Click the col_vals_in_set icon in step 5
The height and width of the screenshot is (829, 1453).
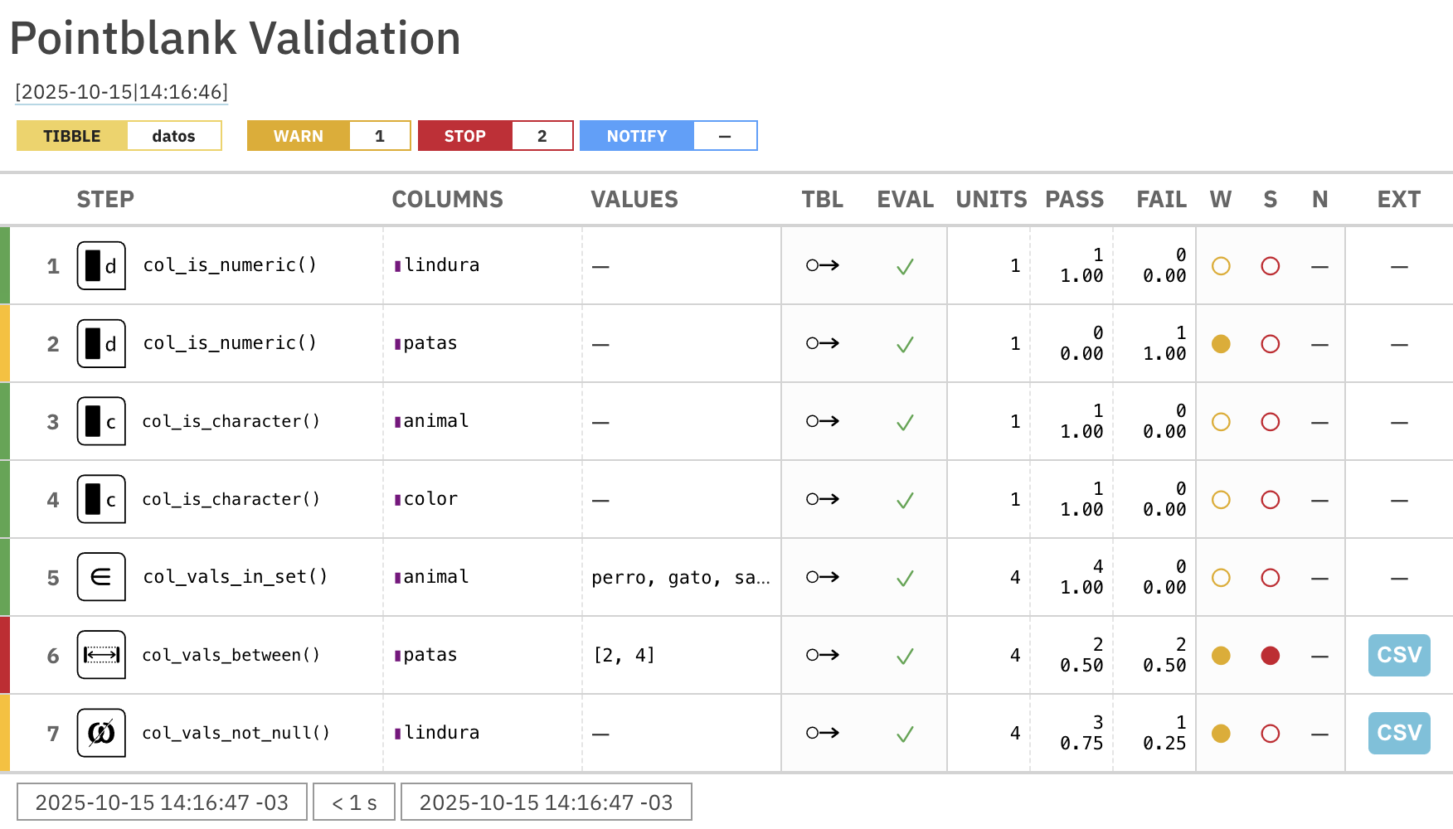pyautogui.click(x=101, y=577)
